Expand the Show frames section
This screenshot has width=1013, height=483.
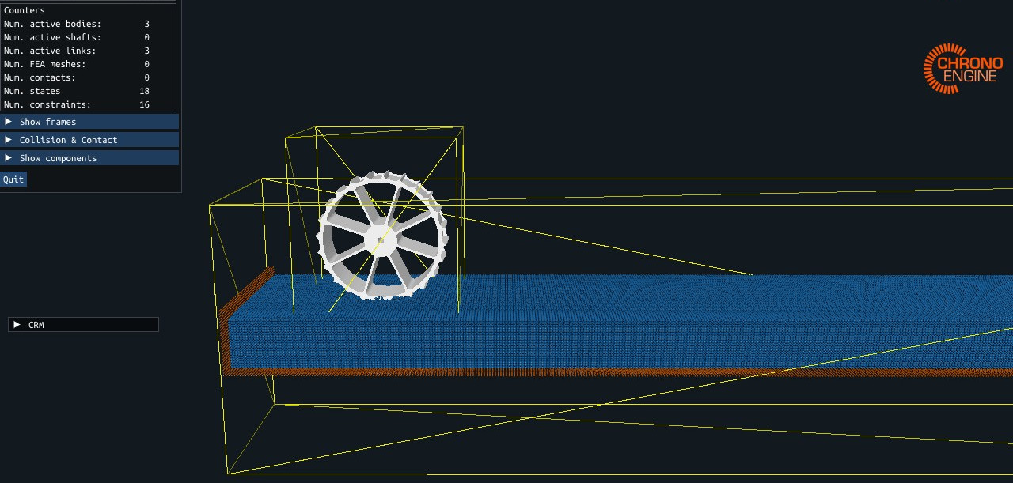[89, 122]
